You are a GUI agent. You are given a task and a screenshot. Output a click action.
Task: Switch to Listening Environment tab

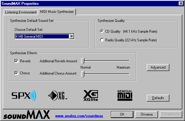tap(21, 12)
